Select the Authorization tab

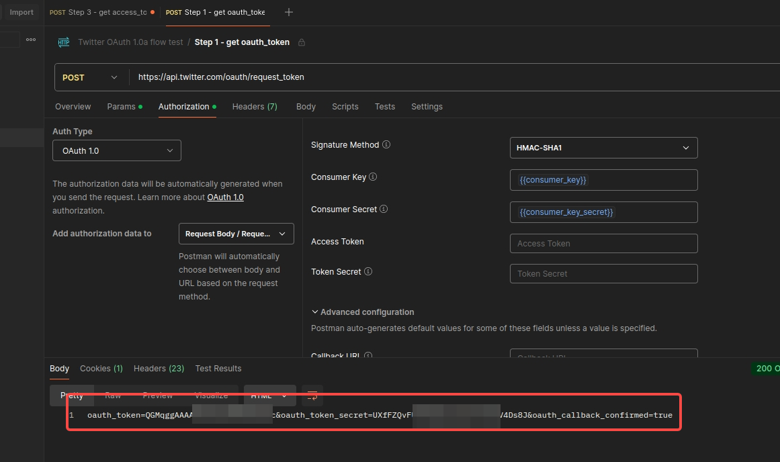click(x=187, y=107)
